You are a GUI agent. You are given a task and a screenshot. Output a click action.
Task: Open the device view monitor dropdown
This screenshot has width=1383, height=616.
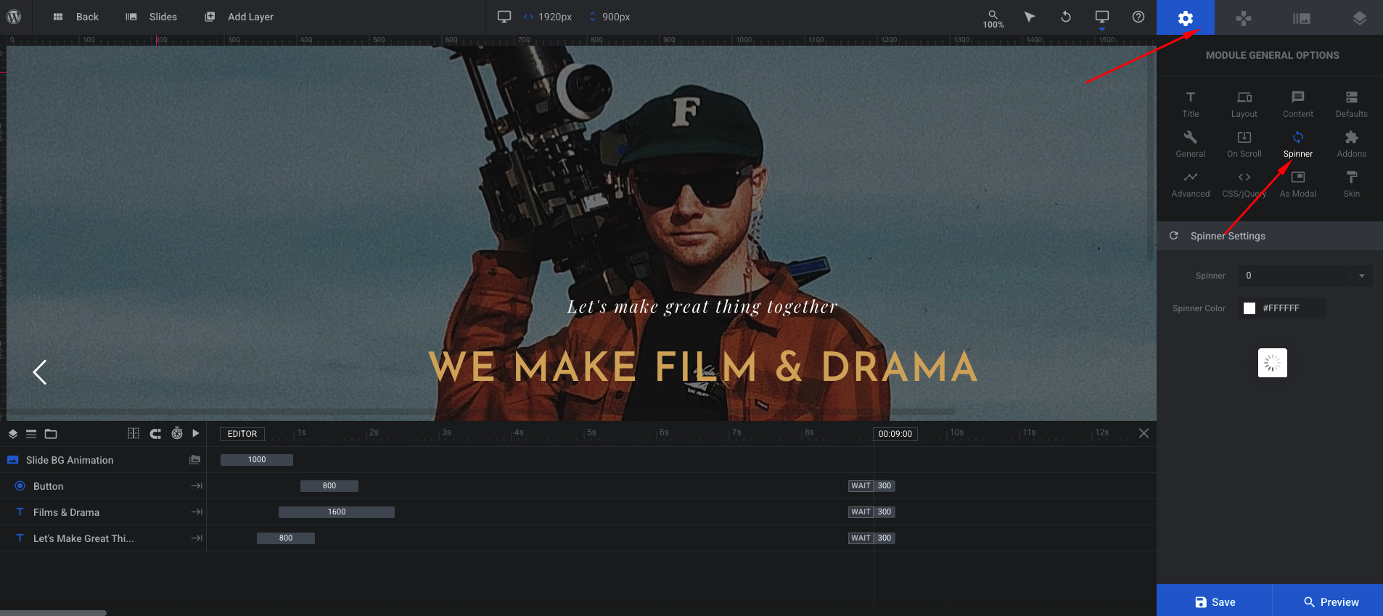[x=1102, y=18]
